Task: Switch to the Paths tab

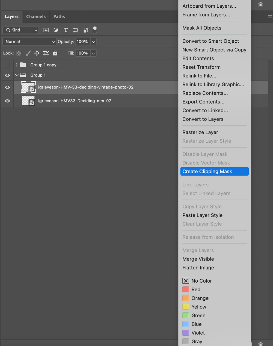Action: [59, 17]
